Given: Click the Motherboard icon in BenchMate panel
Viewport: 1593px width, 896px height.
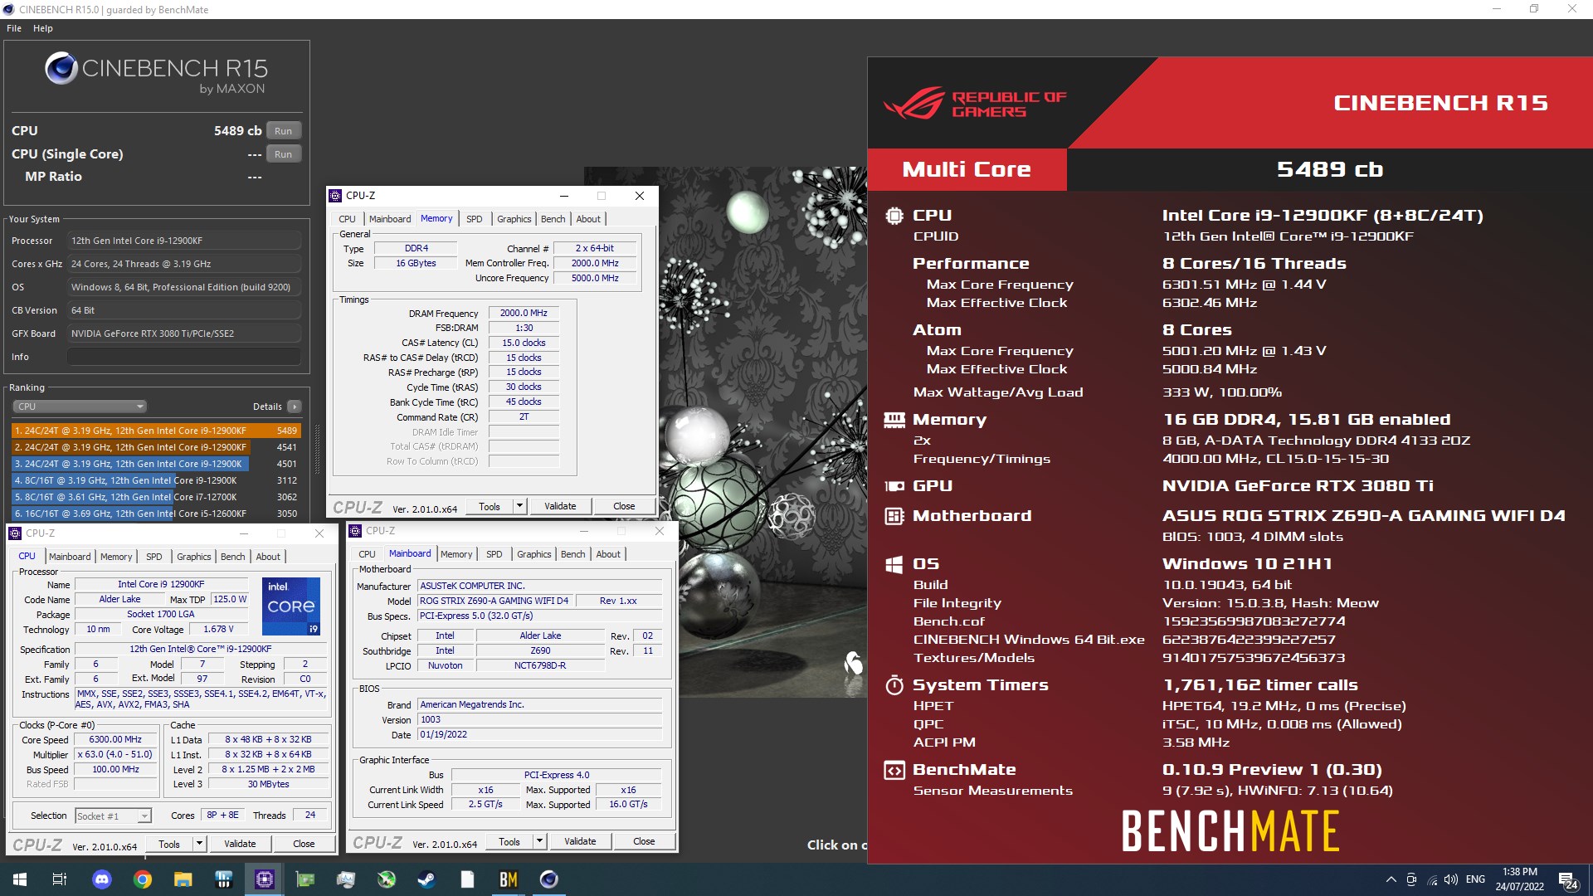Looking at the screenshot, I should point(894,516).
